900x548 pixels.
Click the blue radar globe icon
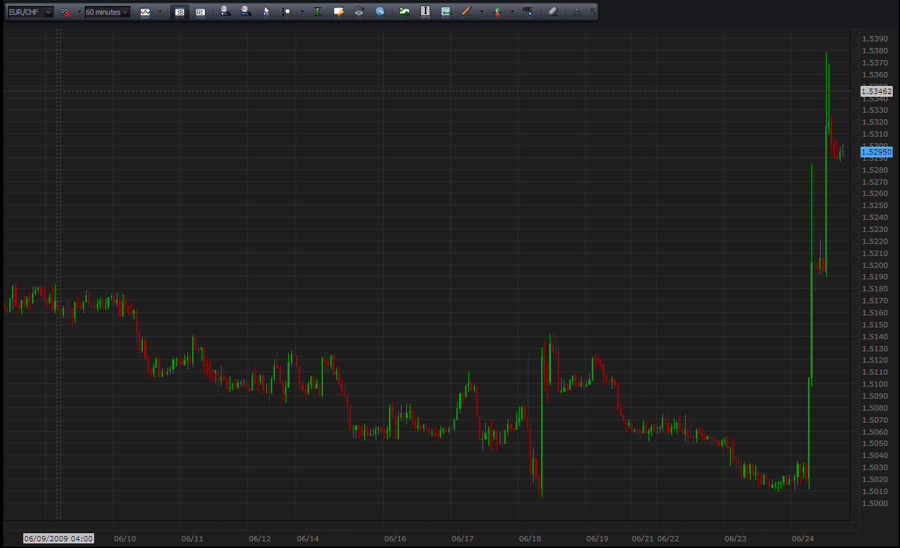380,11
